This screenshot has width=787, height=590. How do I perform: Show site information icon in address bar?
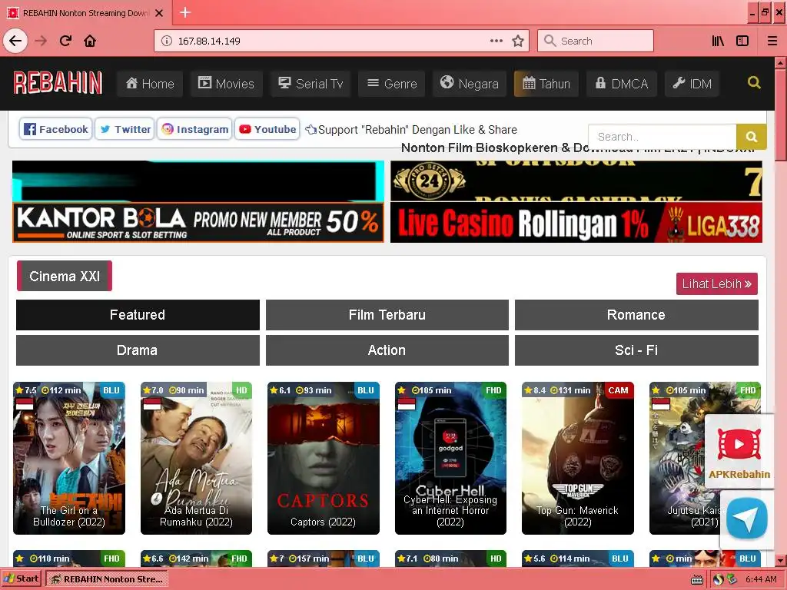(x=167, y=41)
